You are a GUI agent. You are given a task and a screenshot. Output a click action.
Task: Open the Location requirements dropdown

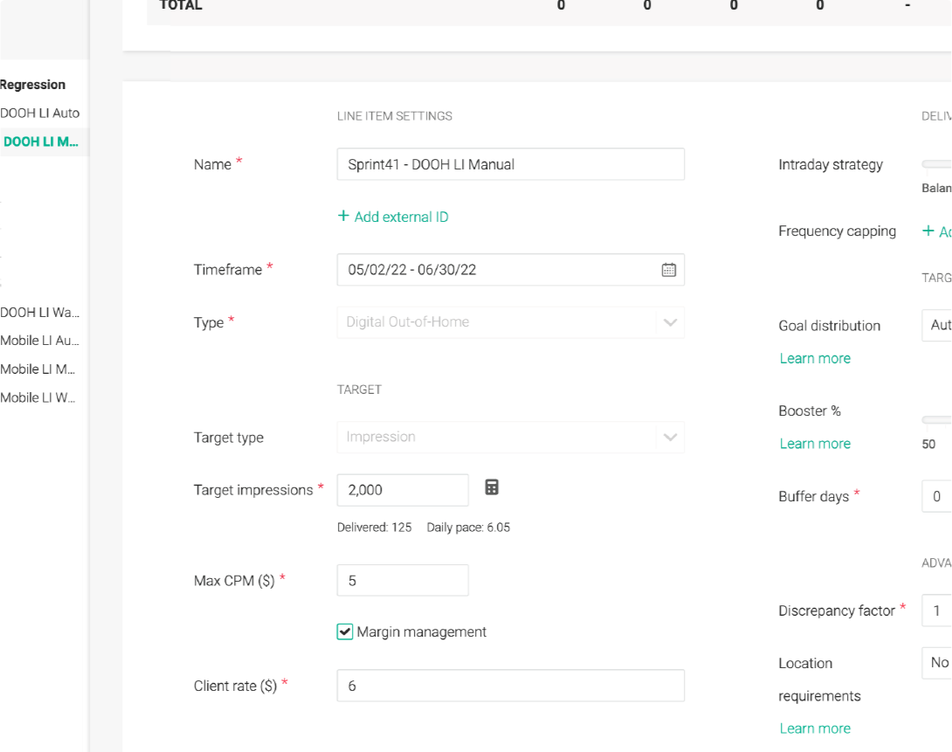pos(936,663)
